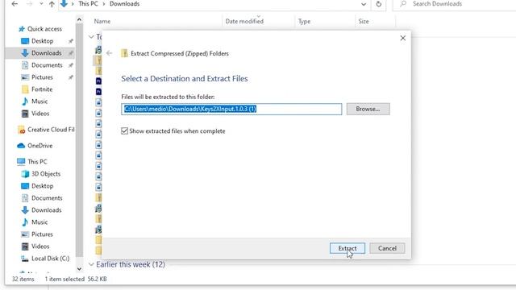
Task: Cancel the extraction dialog
Action: pos(387,248)
